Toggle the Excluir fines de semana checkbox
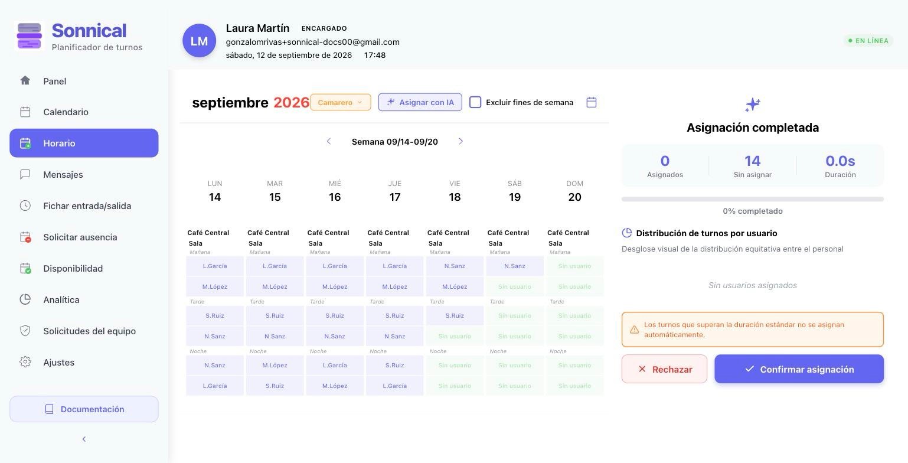This screenshot has width=908, height=463. pyautogui.click(x=475, y=102)
